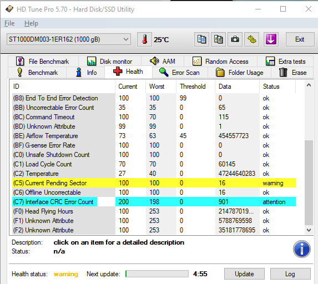This screenshot has height=284, width=318.
Task: Maximize the HD Tune Pro window
Action: (x=283, y=9)
